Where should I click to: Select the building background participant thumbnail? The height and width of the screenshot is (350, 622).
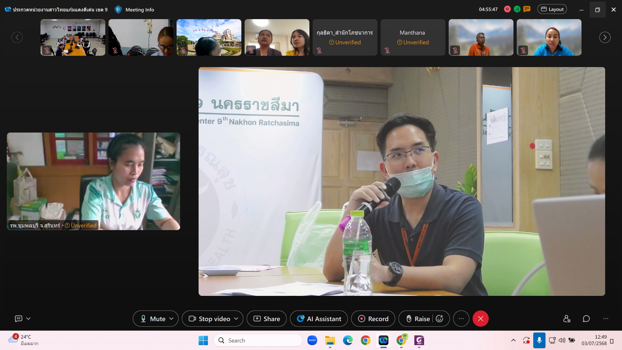point(209,37)
